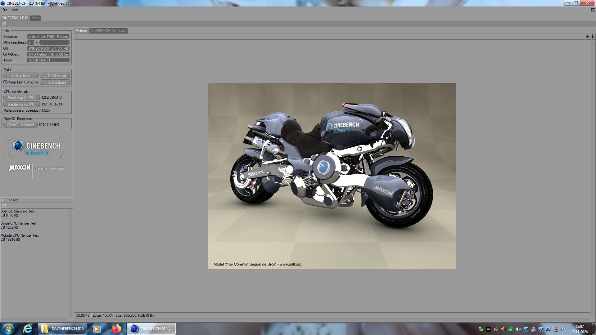The width and height of the screenshot is (596, 335).
Task: Click the move/pan picture icon
Action: [x=587, y=37]
